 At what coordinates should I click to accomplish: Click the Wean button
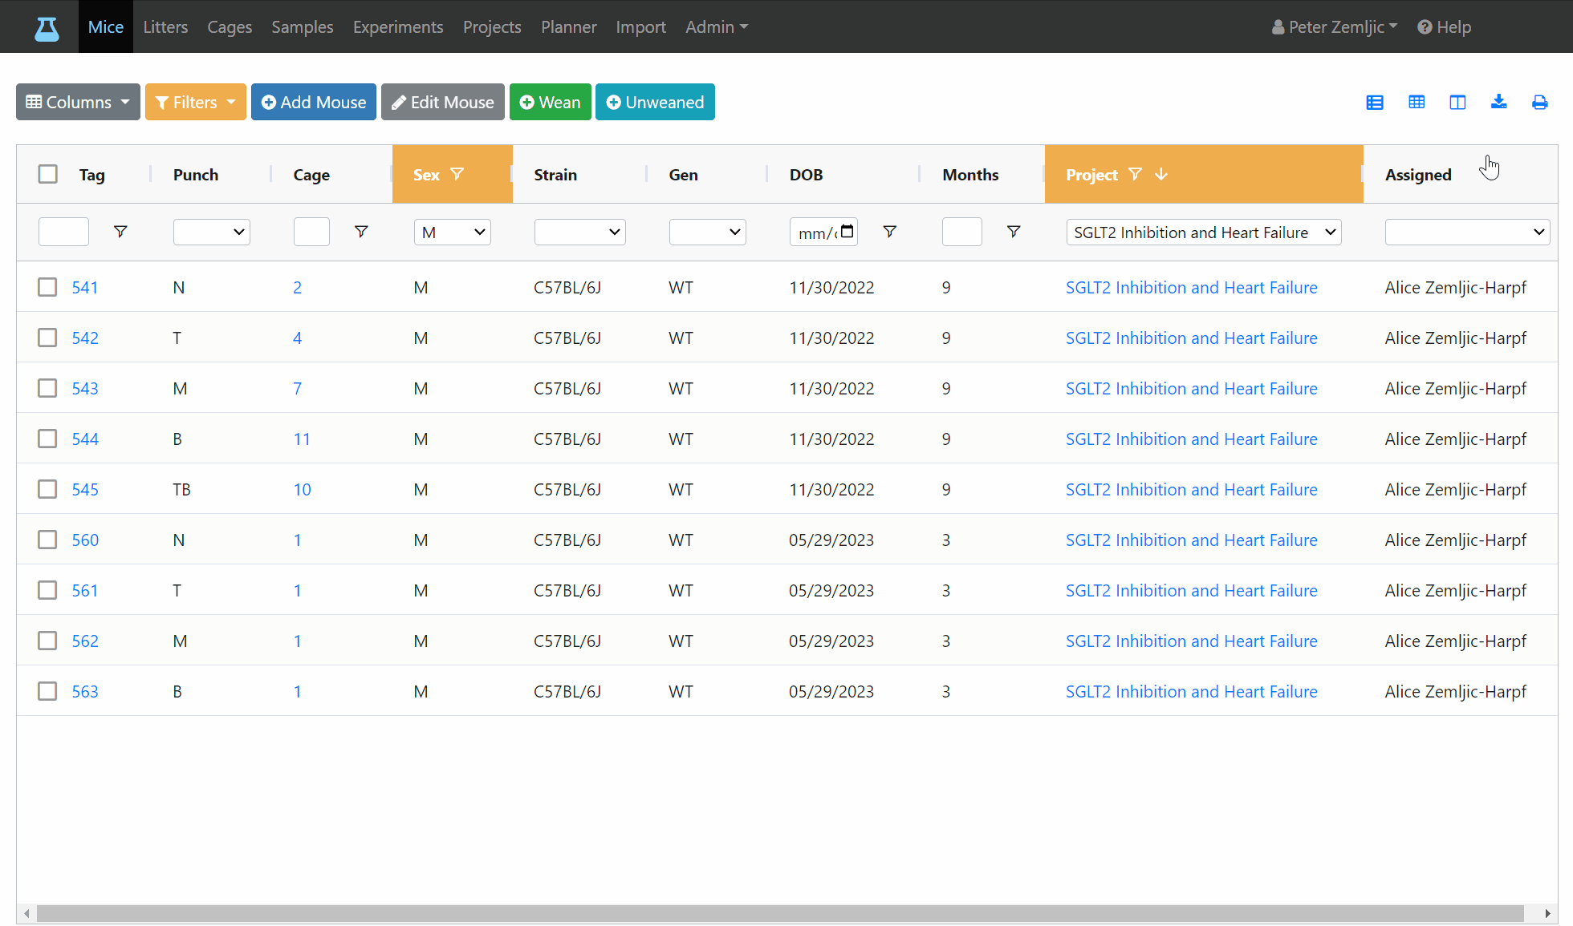click(x=551, y=102)
